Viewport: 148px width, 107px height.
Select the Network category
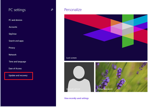click(12, 55)
